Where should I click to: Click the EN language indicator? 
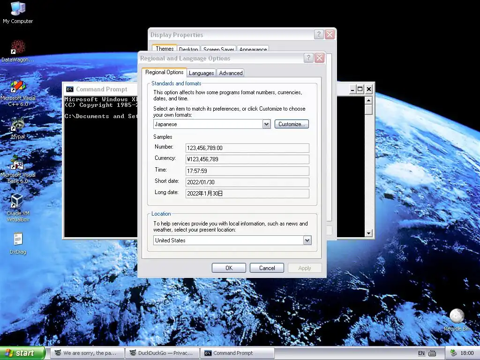[421, 353]
